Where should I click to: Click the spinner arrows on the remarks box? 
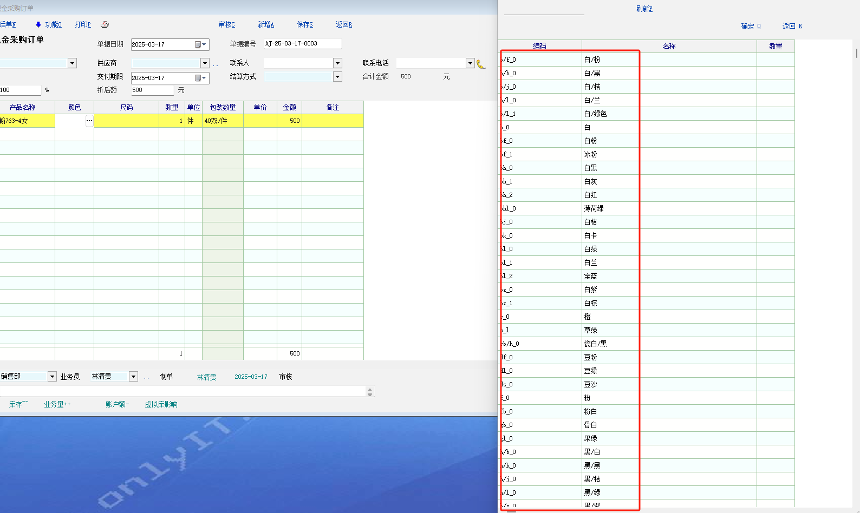tap(370, 392)
